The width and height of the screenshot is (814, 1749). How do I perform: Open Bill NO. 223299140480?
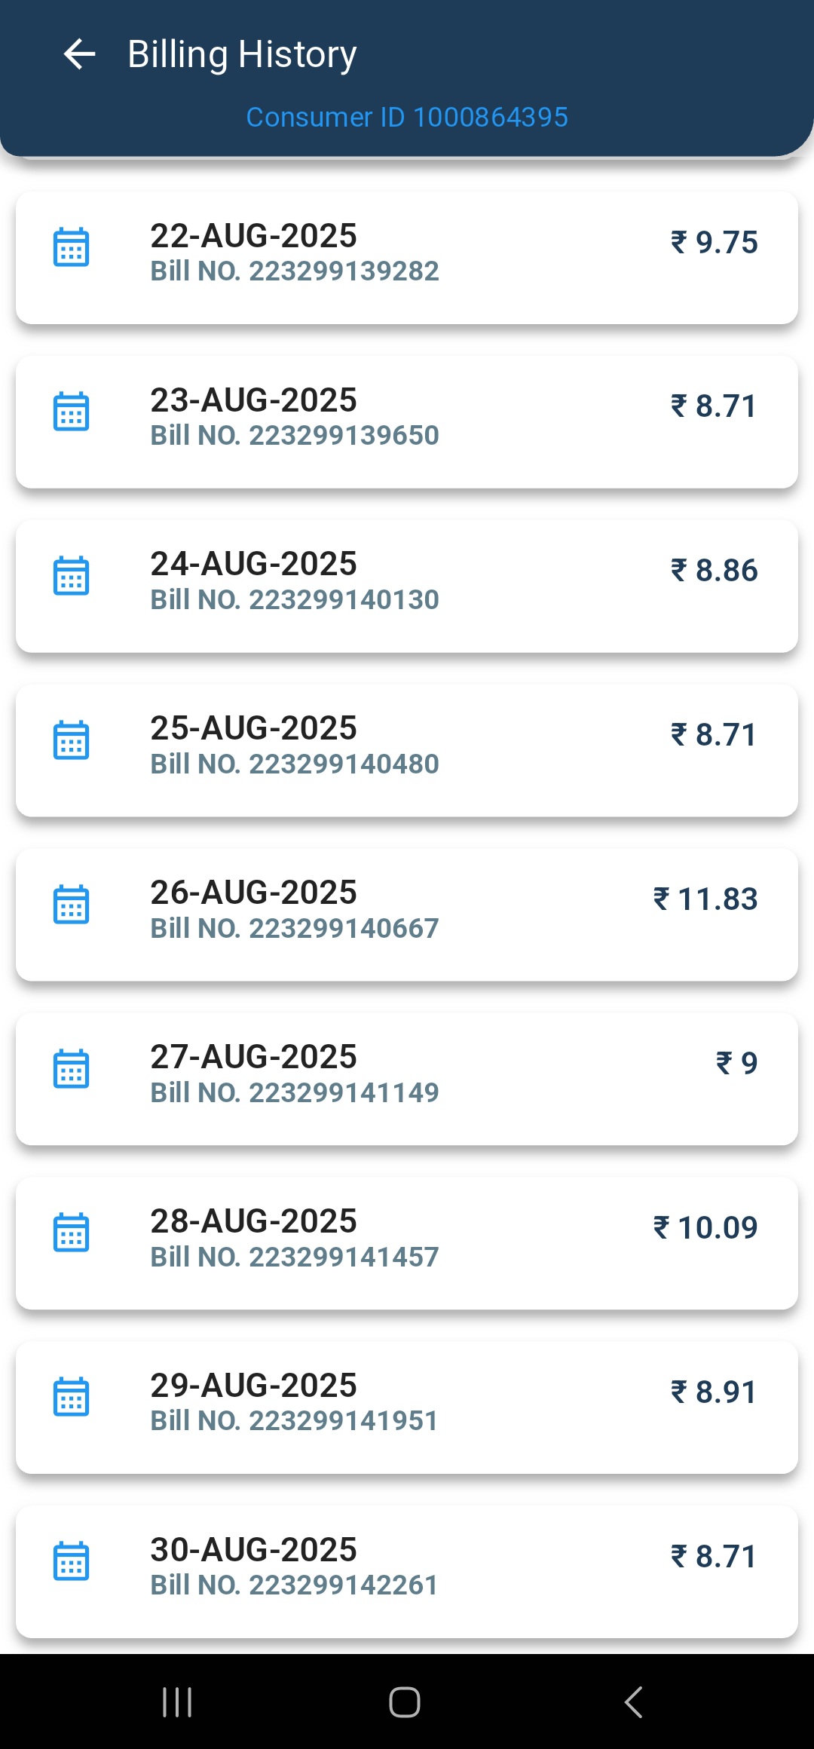point(295,764)
